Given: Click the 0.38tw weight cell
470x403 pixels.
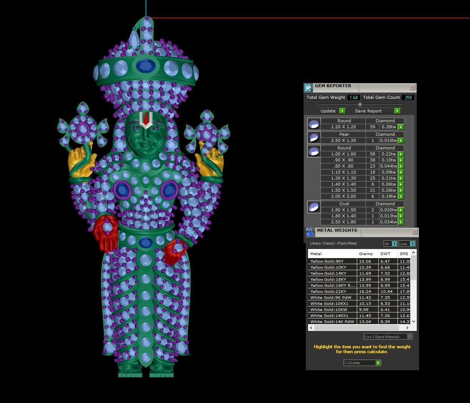Looking at the screenshot, I should (x=388, y=127).
